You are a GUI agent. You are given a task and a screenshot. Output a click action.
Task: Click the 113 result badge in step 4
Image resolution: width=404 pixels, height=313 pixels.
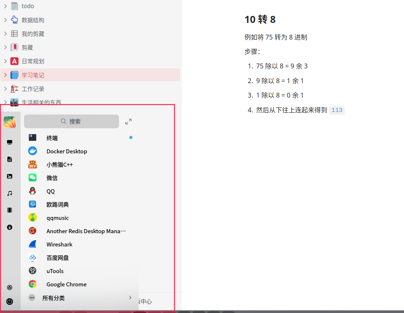click(x=337, y=110)
